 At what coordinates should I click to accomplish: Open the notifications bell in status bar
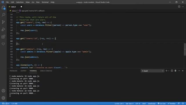click(x=183, y=104)
